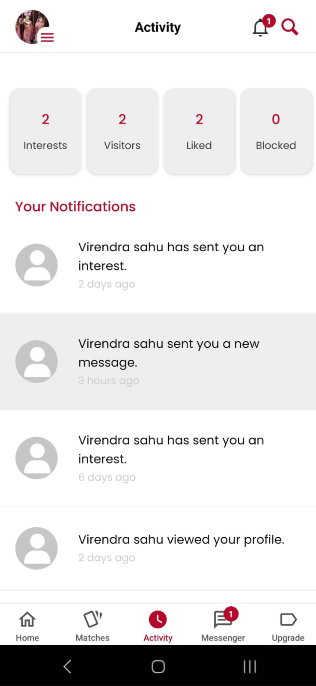Open the Visitors count card
This screenshot has width=316, height=686.
point(122,131)
